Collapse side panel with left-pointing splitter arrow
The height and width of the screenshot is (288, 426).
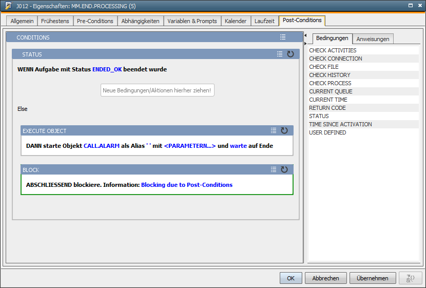click(x=305, y=36)
